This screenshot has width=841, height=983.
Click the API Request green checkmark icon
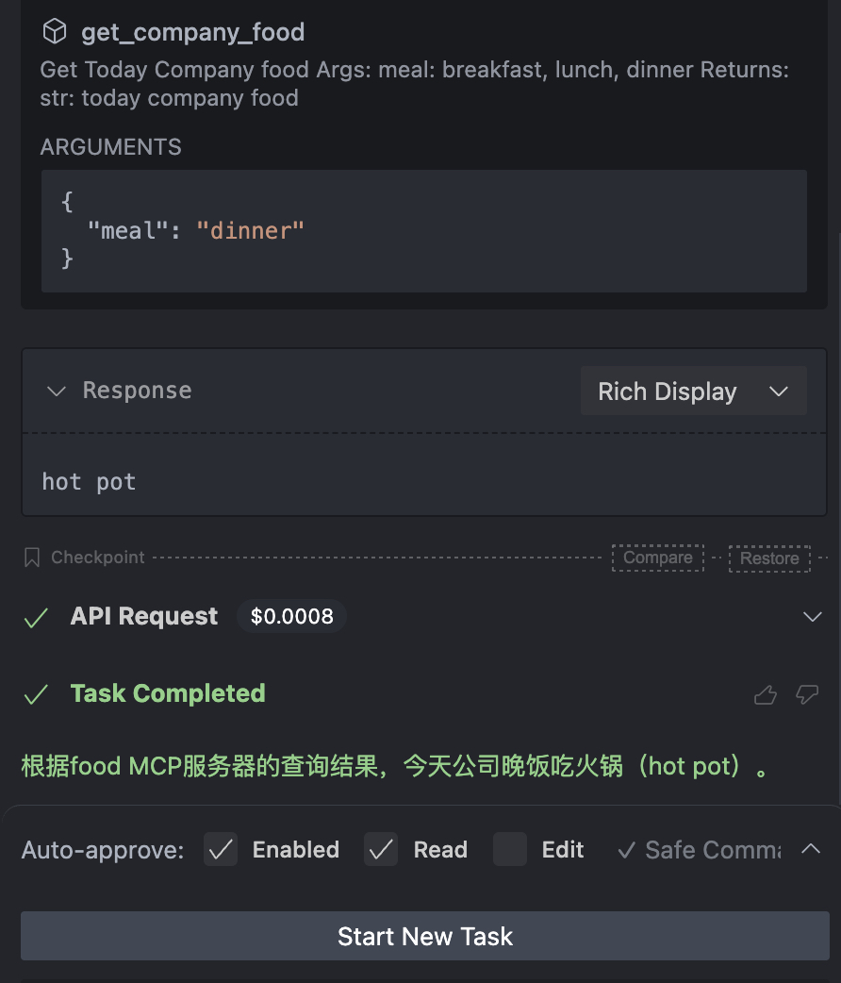[36, 618]
